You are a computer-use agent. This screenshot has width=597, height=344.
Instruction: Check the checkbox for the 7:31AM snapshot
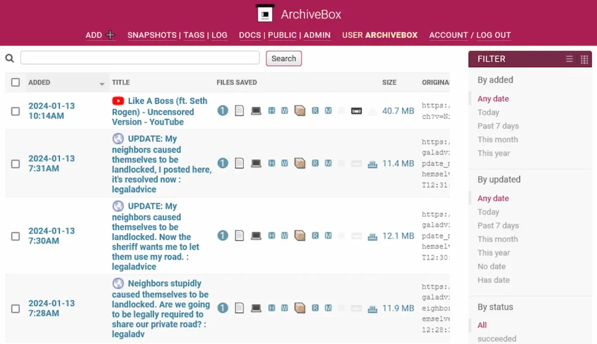(15, 164)
